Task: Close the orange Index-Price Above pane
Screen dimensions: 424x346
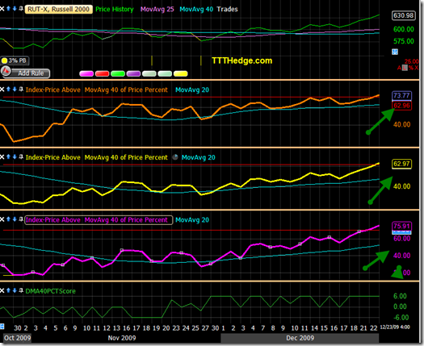Action: point(2,90)
